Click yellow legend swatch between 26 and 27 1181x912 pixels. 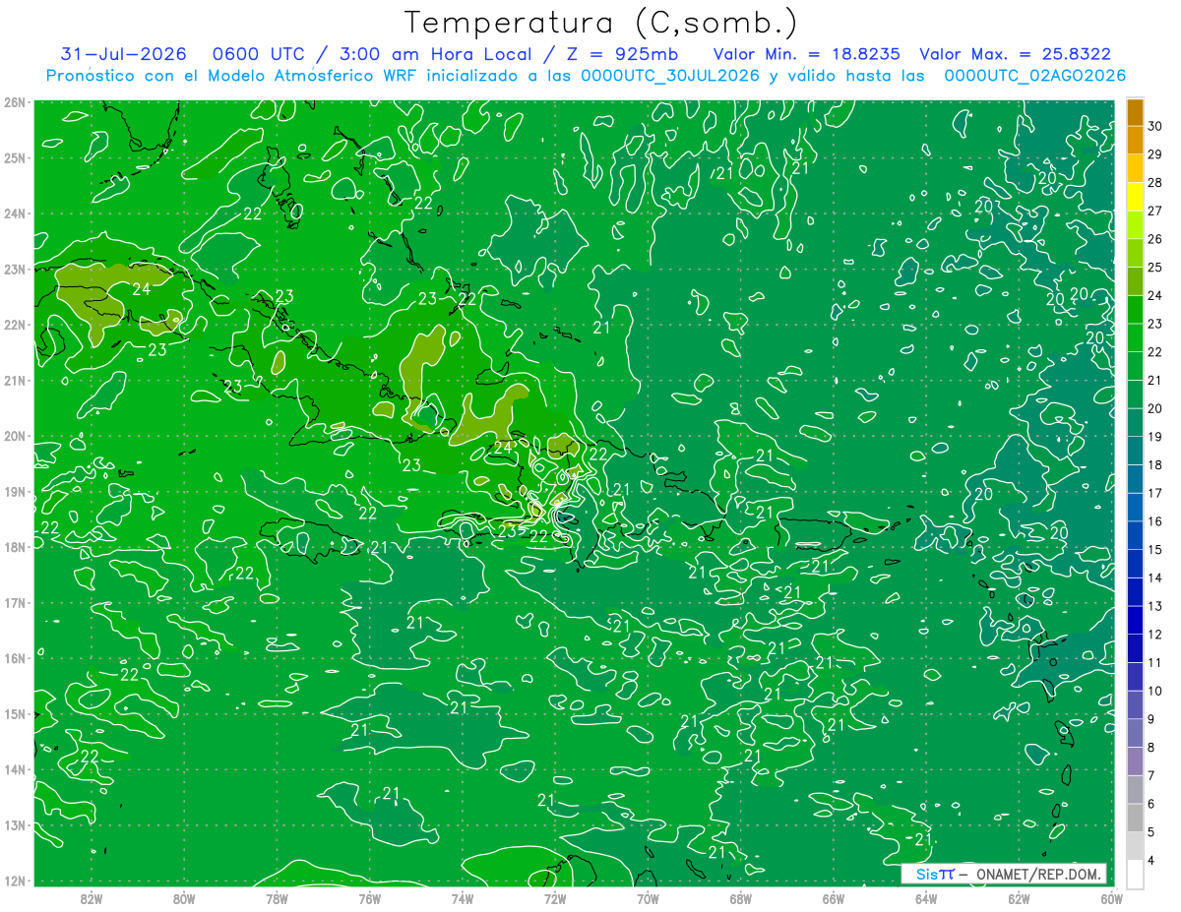click(1135, 224)
